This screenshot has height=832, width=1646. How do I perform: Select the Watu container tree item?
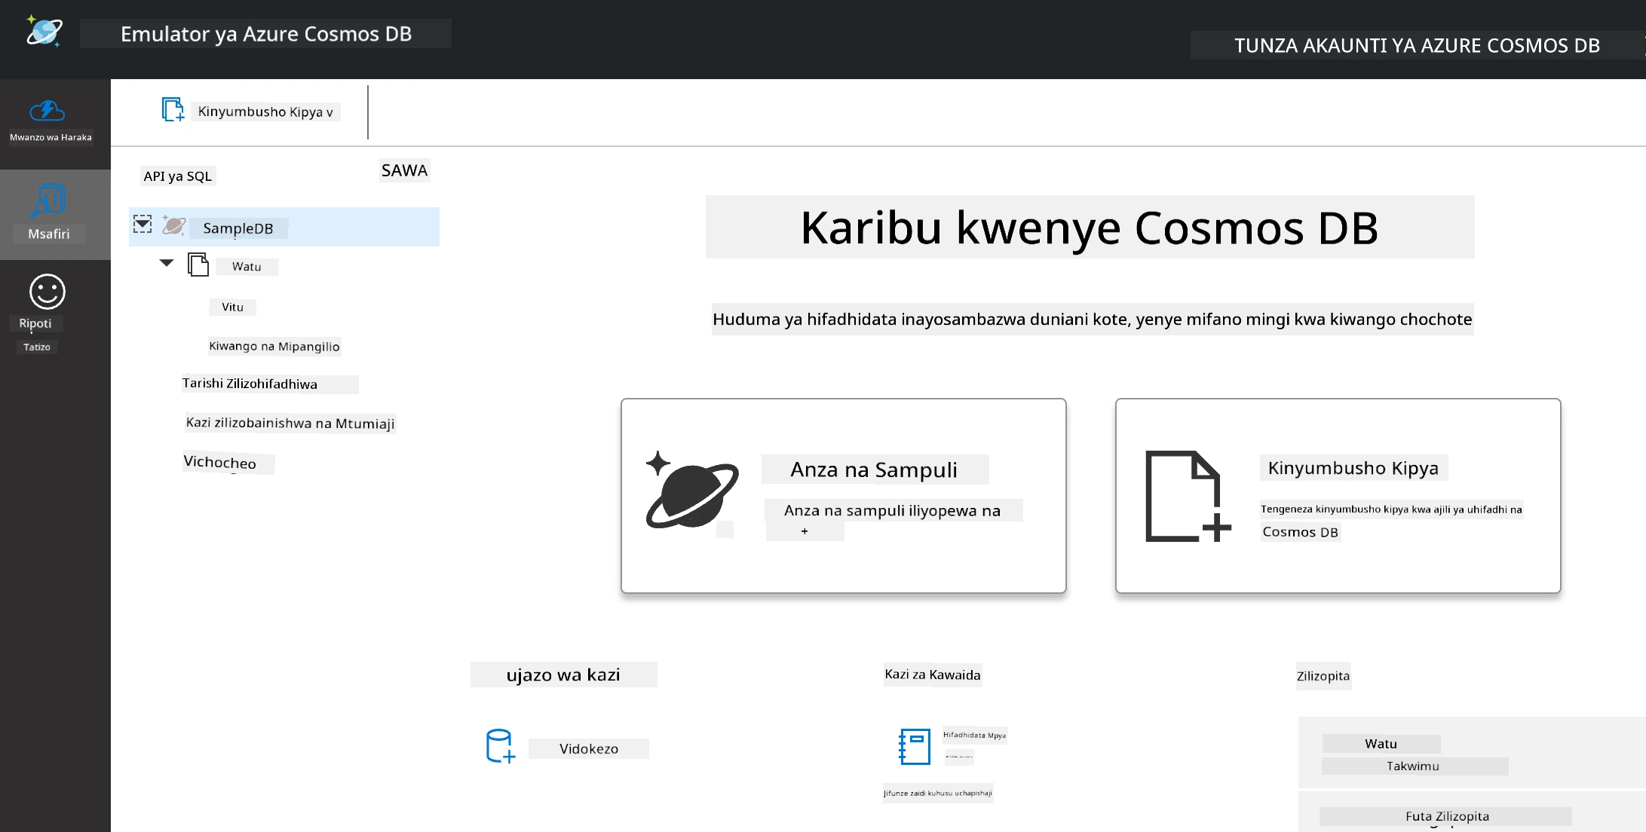pos(247,266)
